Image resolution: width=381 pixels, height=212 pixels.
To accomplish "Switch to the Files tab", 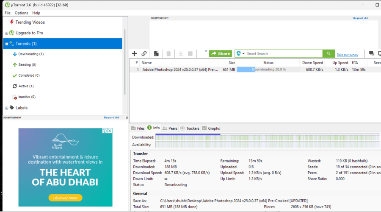I will pyautogui.click(x=138, y=128).
